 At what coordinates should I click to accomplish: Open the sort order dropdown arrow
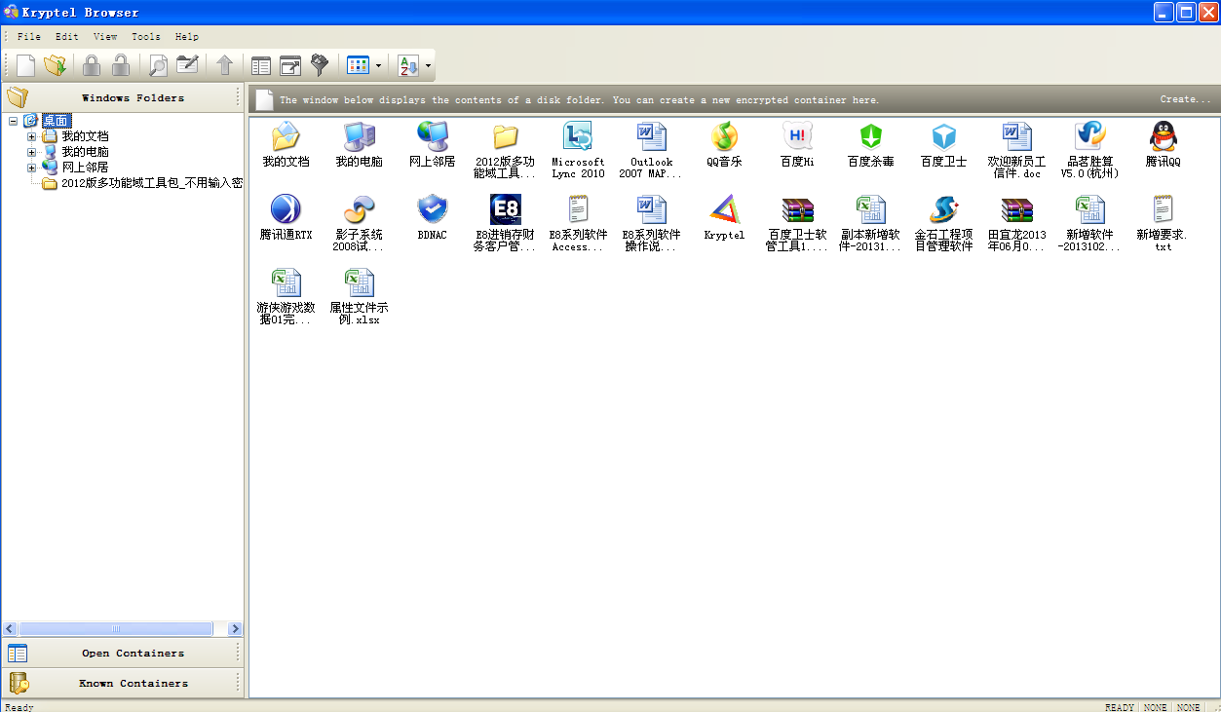point(428,66)
